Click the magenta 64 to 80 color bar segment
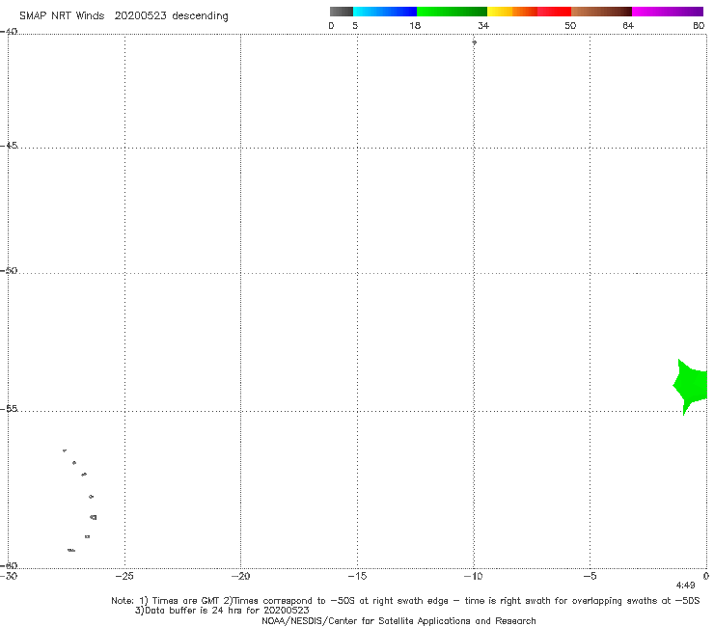 click(668, 12)
